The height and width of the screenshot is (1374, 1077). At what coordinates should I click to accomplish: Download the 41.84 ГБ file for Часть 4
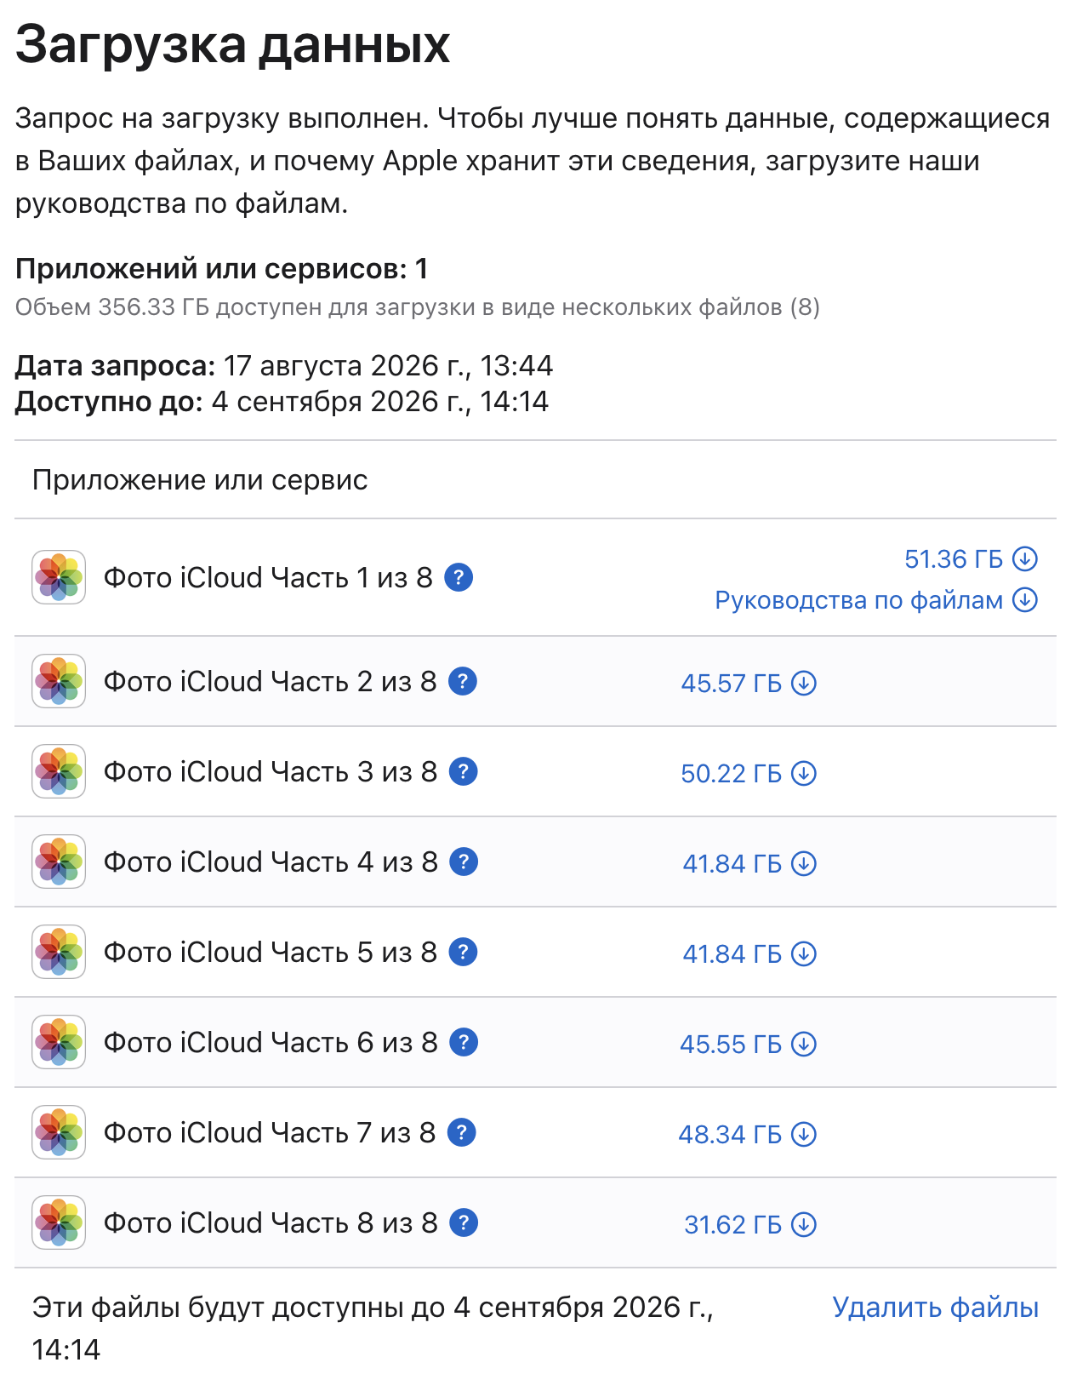click(x=749, y=863)
